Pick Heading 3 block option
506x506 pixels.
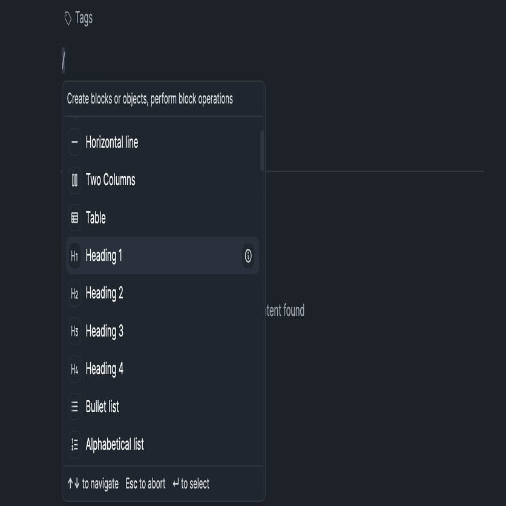click(104, 331)
